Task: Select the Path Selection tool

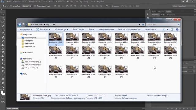Action: coord(3,75)
